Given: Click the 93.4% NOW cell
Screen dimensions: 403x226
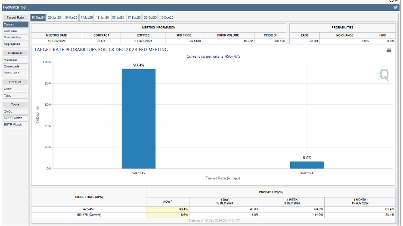Looking at the screenshot, I should coord(167,209).
